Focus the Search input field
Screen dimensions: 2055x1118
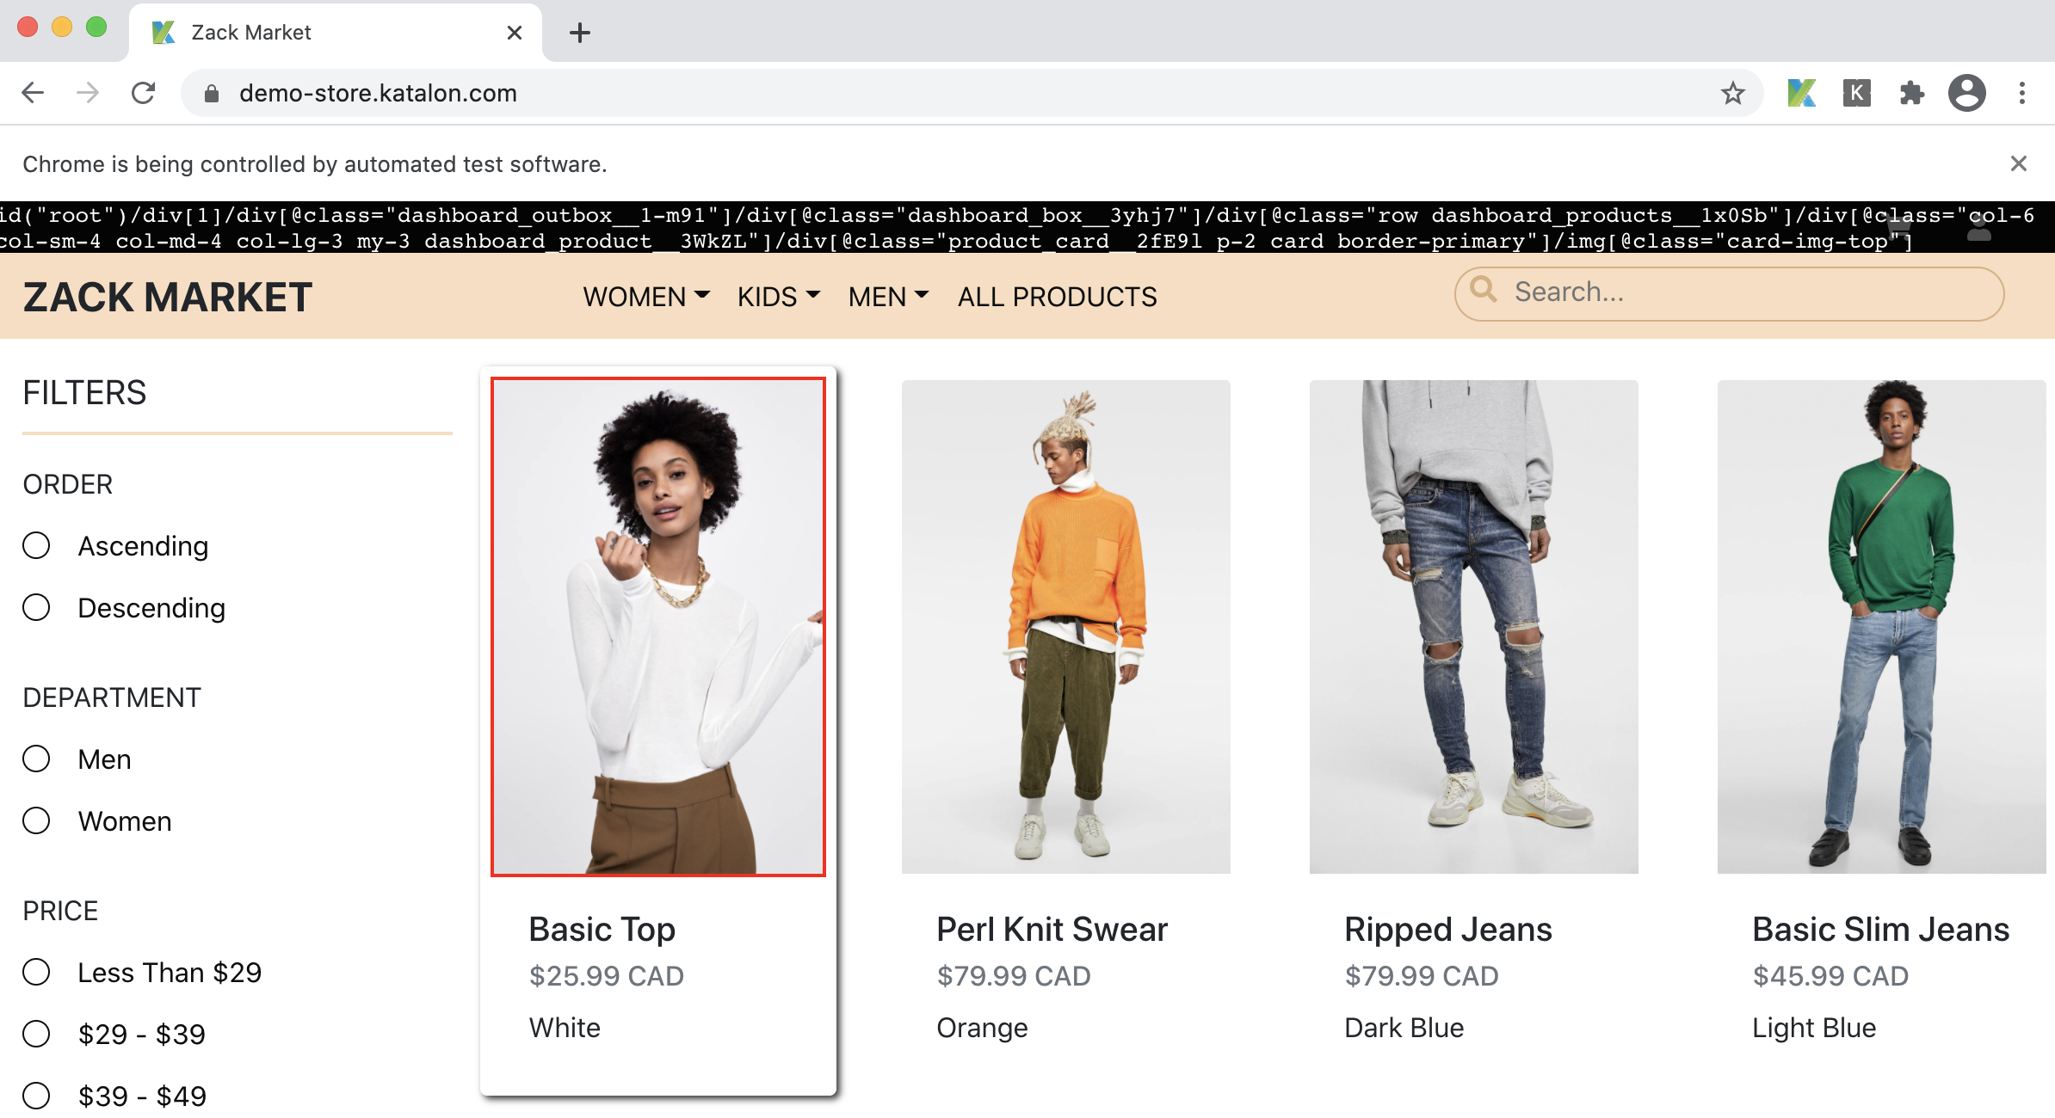click(x=1730, y=293)
